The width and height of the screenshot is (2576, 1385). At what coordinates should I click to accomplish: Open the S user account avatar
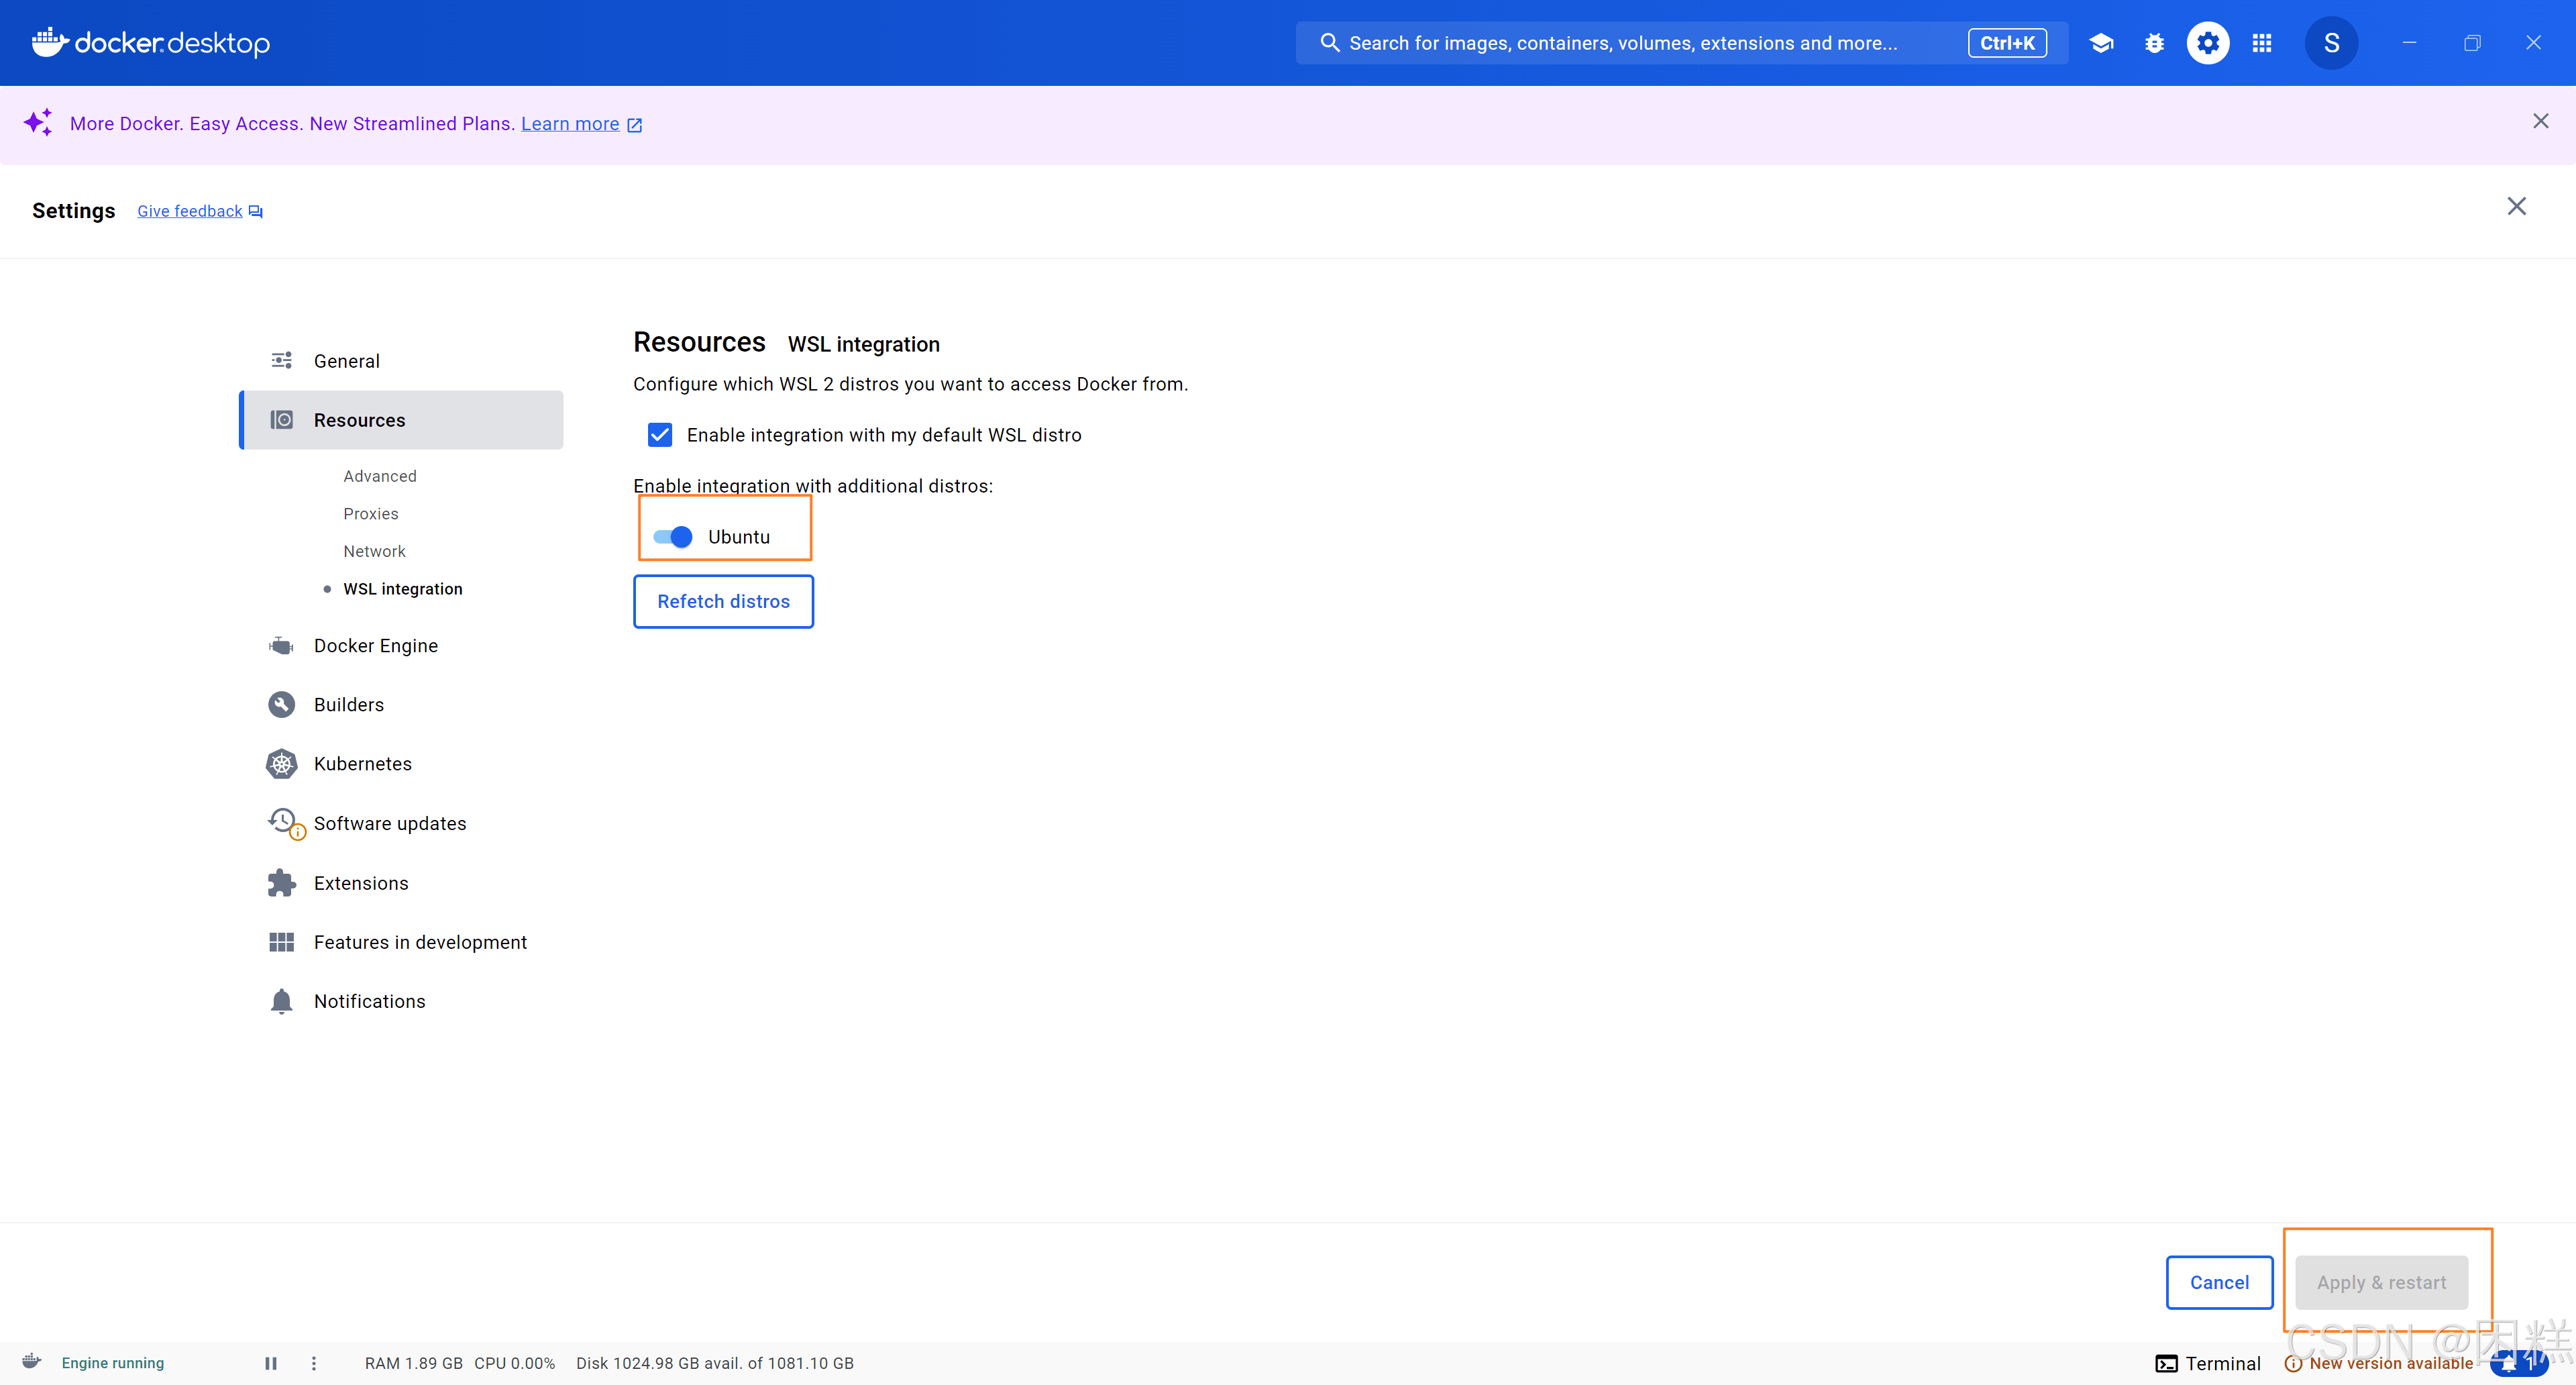click(2331, 43)
